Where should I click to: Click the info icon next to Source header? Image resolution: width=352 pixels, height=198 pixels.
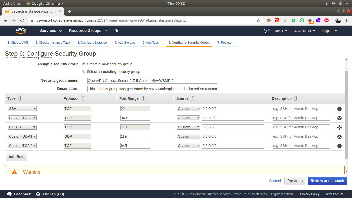coord(193,99)
